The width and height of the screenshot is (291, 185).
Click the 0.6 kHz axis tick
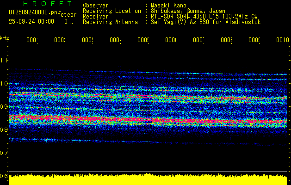click(4, 176)
